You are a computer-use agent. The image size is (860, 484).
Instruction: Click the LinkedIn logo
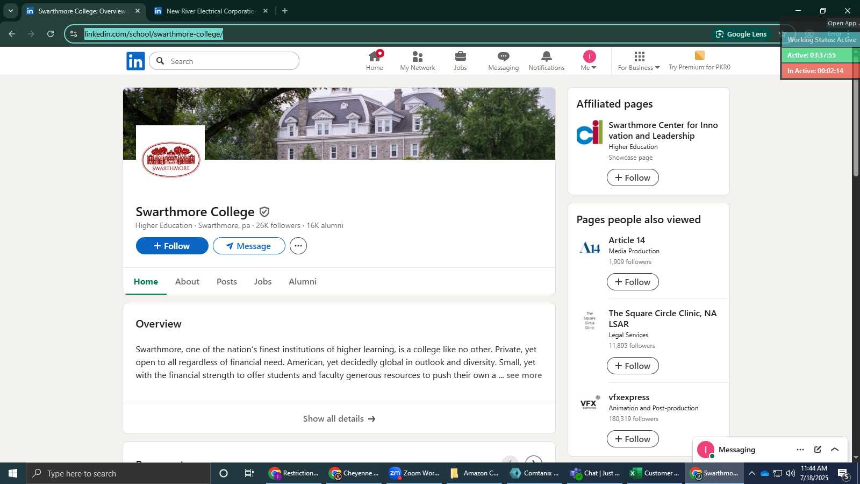pos(135,61)
